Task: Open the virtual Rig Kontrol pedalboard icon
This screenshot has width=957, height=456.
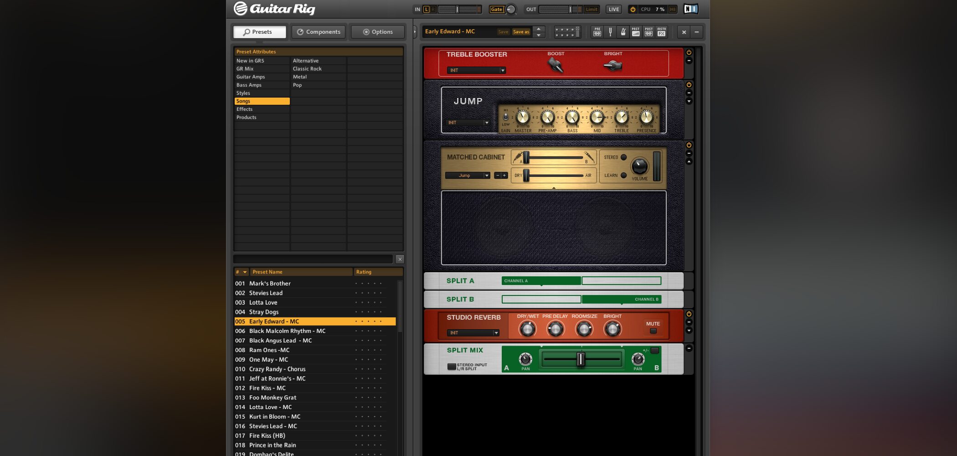Action: (x=567, y=32)
